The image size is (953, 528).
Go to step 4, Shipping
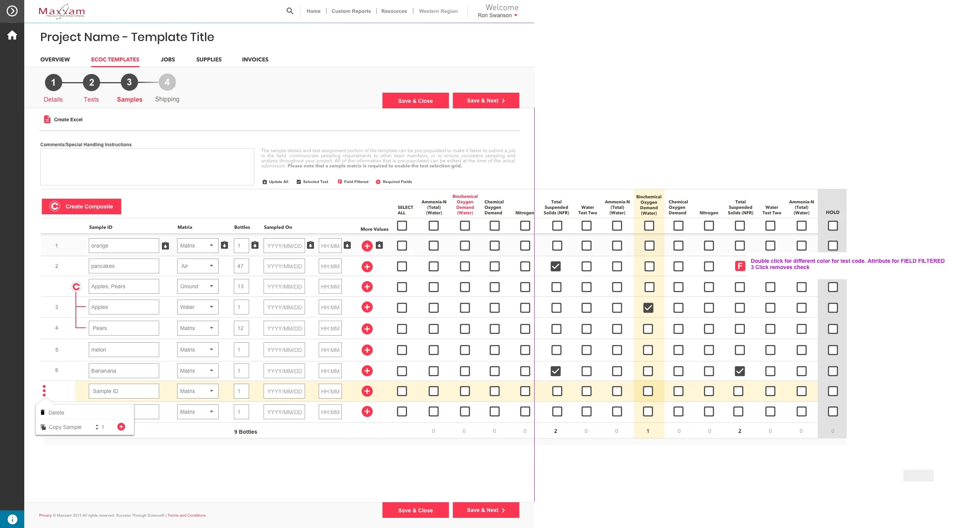pyautogui.click(x=167, y=82)
